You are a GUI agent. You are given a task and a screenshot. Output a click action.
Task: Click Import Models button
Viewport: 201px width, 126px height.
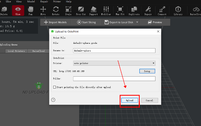(x=55, y=22)
